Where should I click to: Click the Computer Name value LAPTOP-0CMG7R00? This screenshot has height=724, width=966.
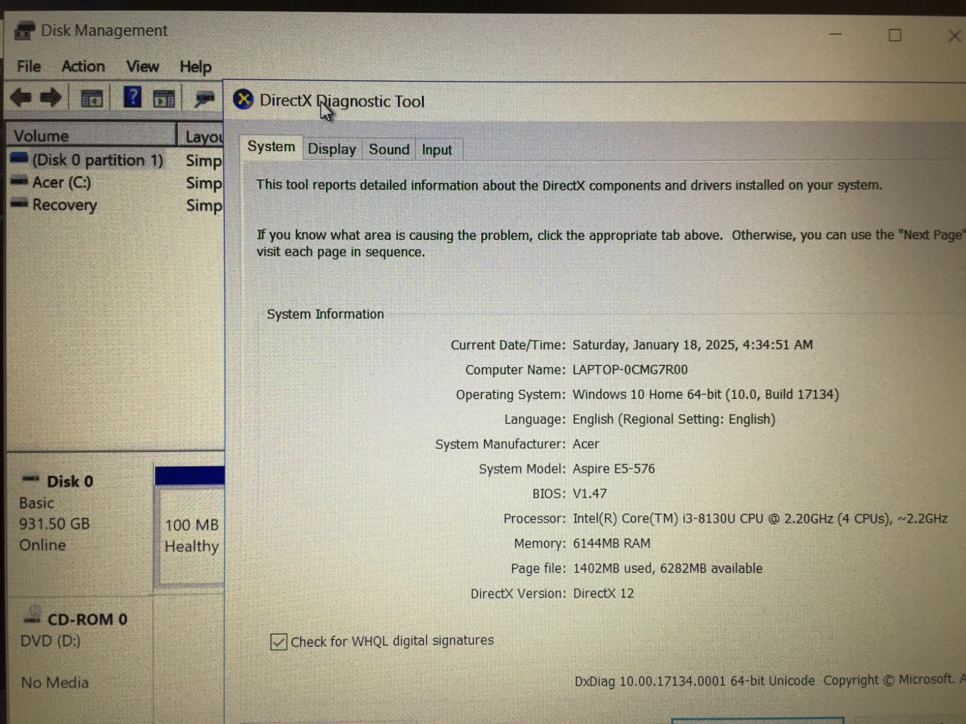[x=630, y=369]
